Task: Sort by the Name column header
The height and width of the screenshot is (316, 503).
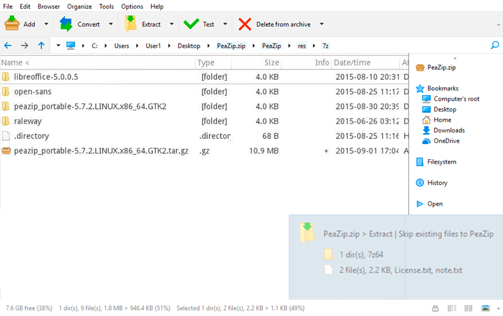Action: click(97, 62)
